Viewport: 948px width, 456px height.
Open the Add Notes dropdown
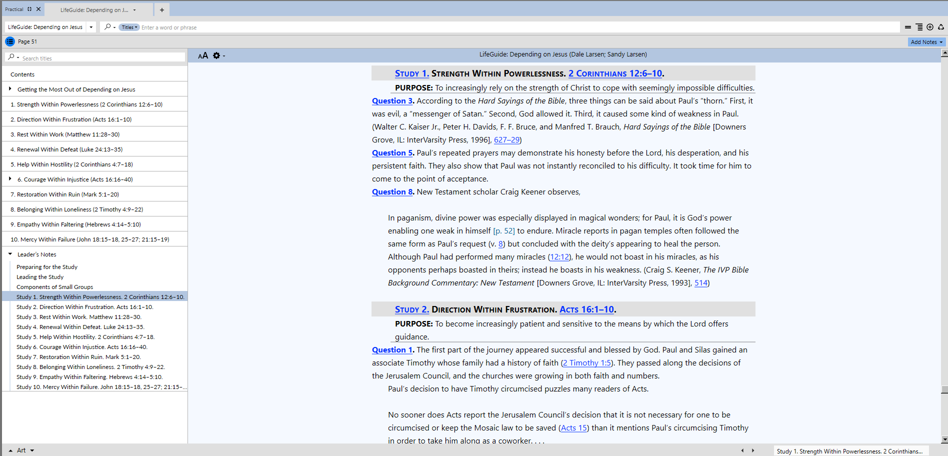pyautogui.click(x=926, y=42)
